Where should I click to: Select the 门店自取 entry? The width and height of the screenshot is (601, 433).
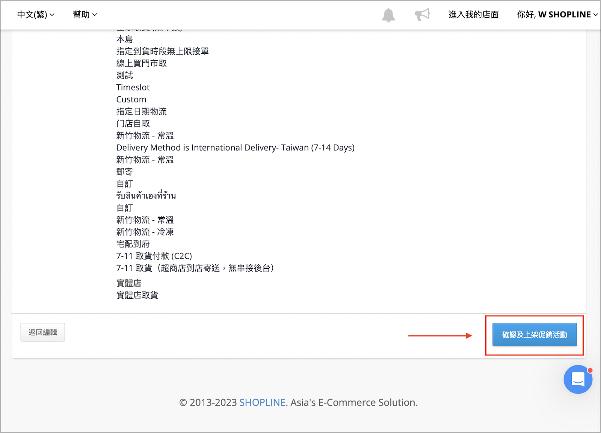(x=133, y=123)
